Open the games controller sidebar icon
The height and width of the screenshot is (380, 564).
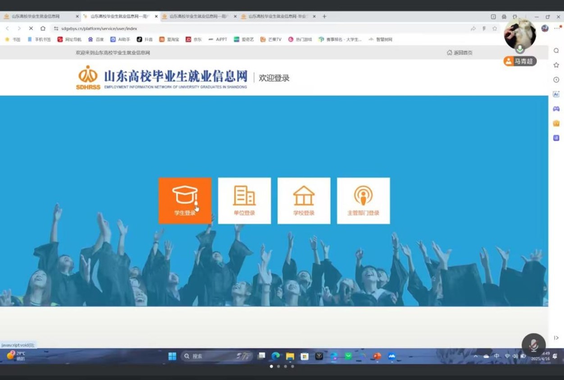(556, 109)
